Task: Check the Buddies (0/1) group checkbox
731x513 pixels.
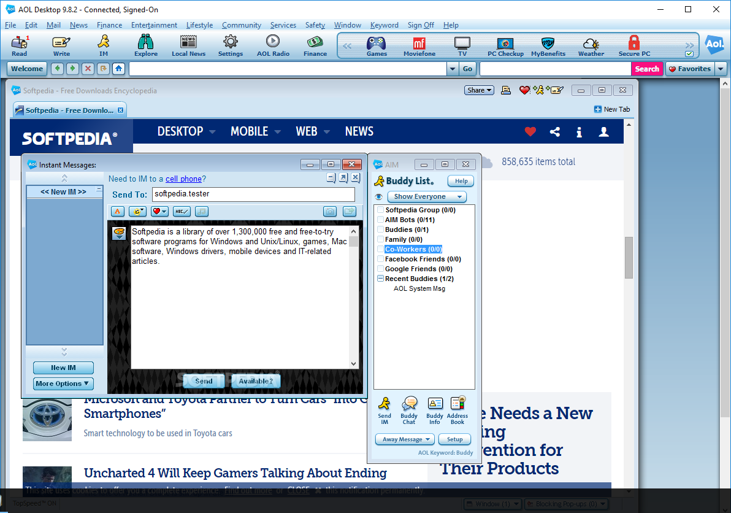Action: 381,229
